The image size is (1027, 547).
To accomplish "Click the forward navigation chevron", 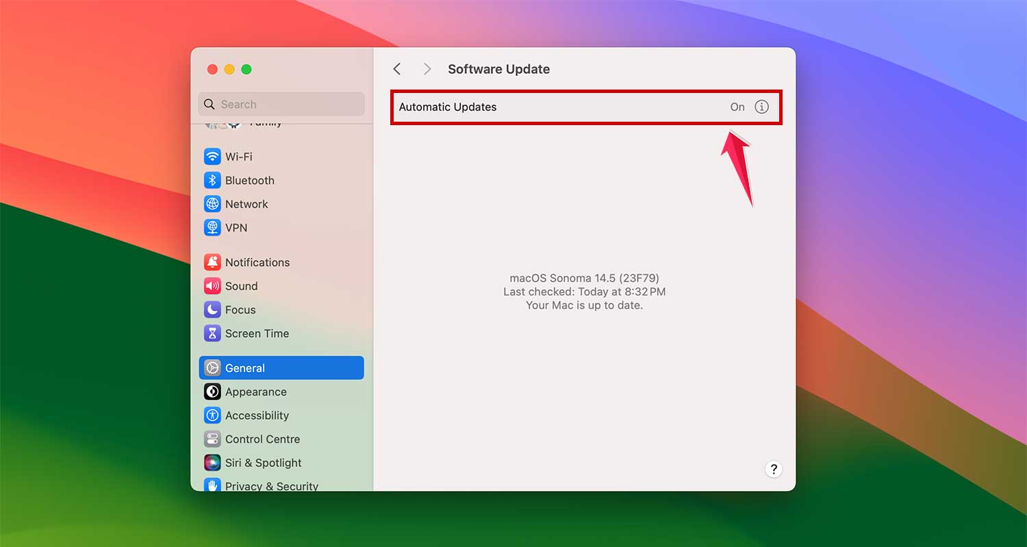I will [427, 69].
